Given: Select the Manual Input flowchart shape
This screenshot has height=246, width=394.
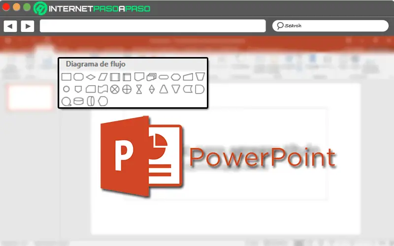Looking at the screenshot, I should [x=188, y=77].
